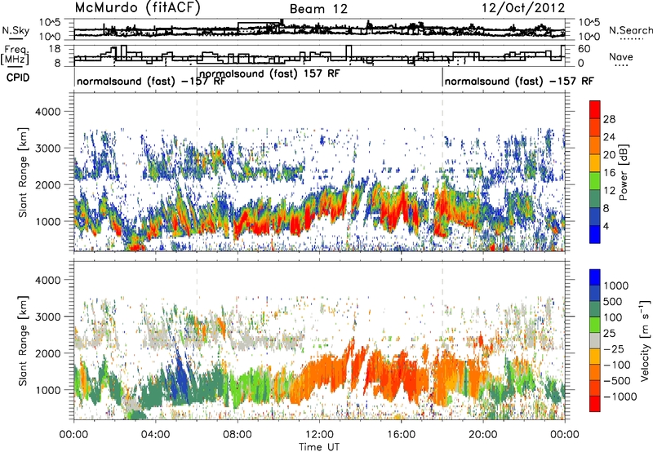Click the '08:00' time tick label
The image size is (653, 452).
(x=238, y=435)
